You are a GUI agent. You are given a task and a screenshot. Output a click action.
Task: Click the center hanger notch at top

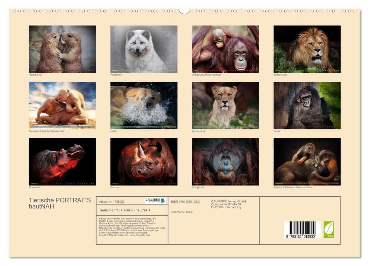(184, 11)
